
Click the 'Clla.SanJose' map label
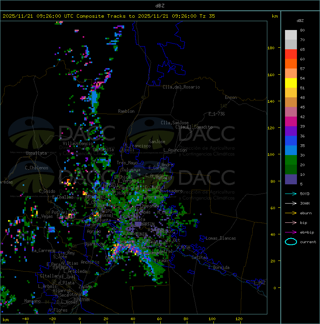(x=175, y=123)
